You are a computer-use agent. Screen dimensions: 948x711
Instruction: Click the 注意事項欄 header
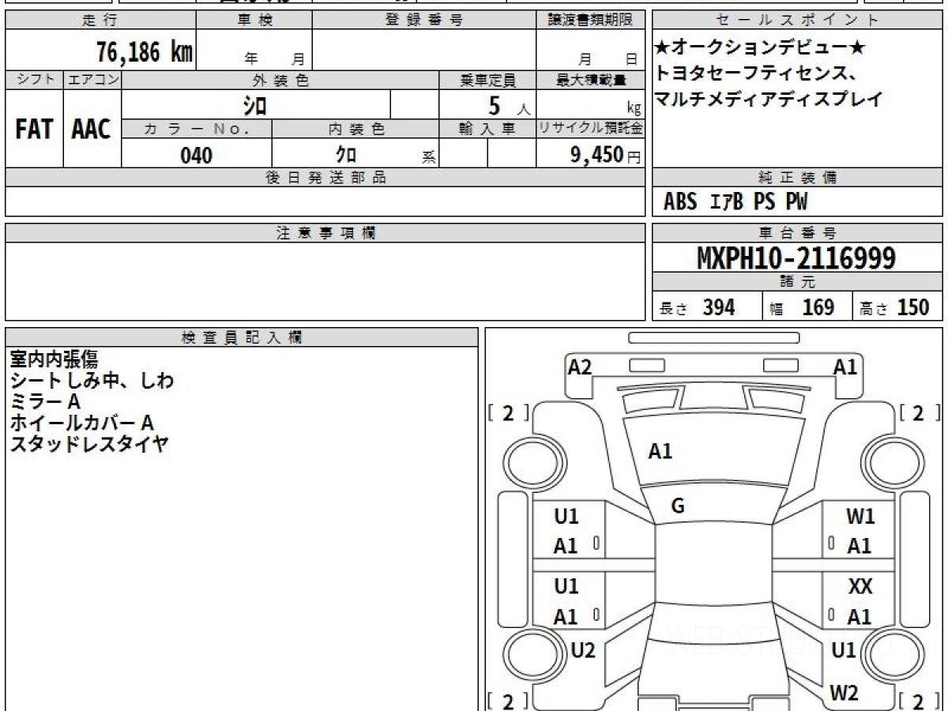coord(325,233)
